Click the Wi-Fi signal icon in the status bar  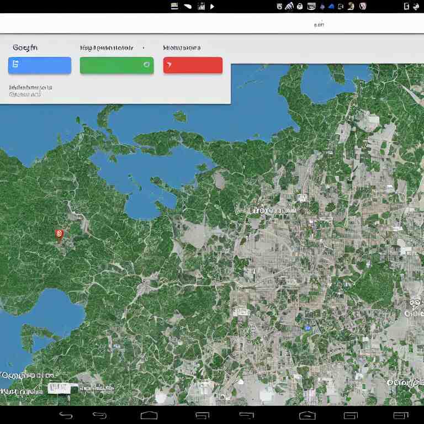point(289,6)
